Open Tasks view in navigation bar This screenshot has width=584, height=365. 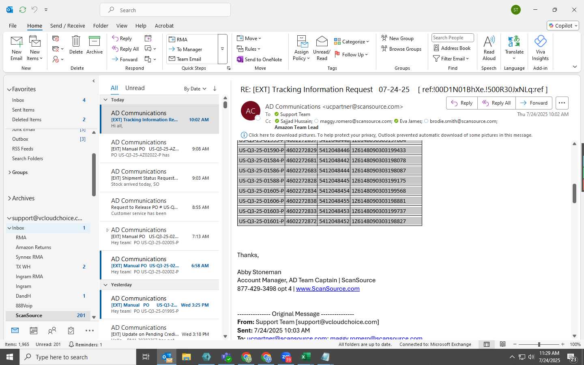(71, 331)
